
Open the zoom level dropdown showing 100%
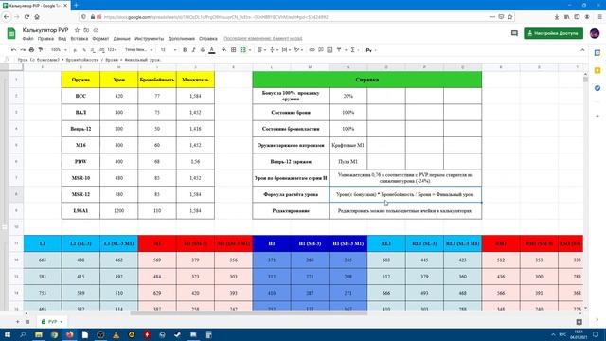tap(59, 50)
